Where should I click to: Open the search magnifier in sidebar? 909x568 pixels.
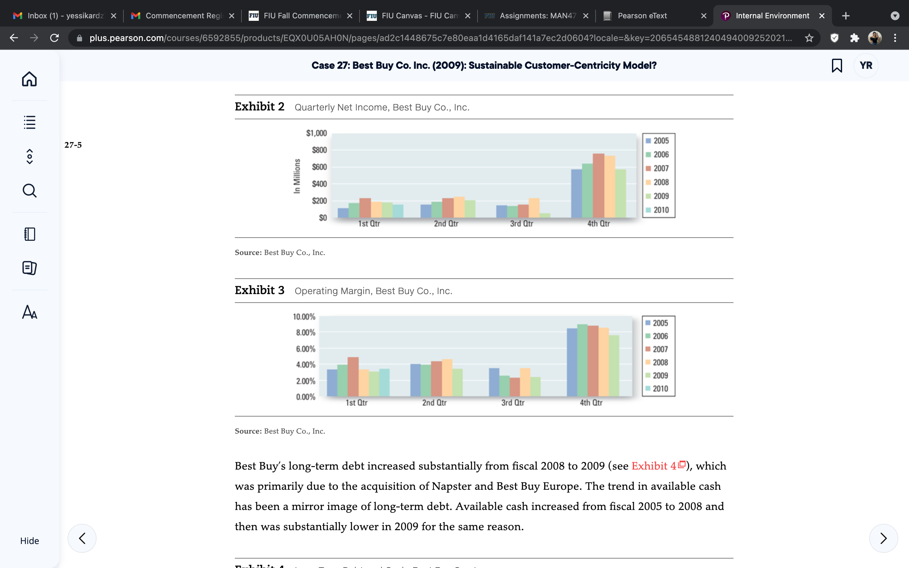point(29,191)
